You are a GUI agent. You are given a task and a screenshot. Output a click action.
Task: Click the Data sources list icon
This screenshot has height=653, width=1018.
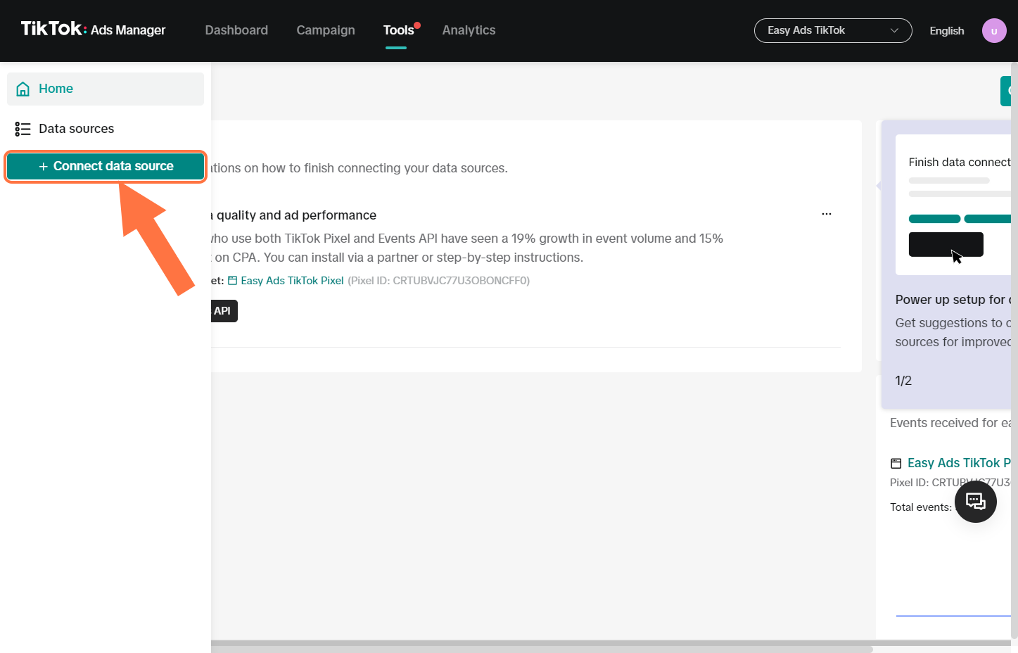click(23, 128)
